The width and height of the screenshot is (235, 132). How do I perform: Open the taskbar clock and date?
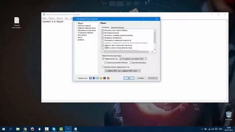pyautogui.click(x=229, y=129)
